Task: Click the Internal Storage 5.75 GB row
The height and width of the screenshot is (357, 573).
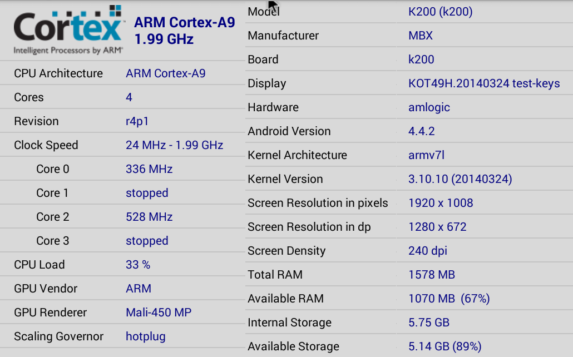Action: (x=409, y=323)
